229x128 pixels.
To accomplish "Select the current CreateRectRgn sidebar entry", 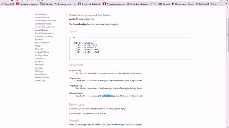I will pos(42,30).
